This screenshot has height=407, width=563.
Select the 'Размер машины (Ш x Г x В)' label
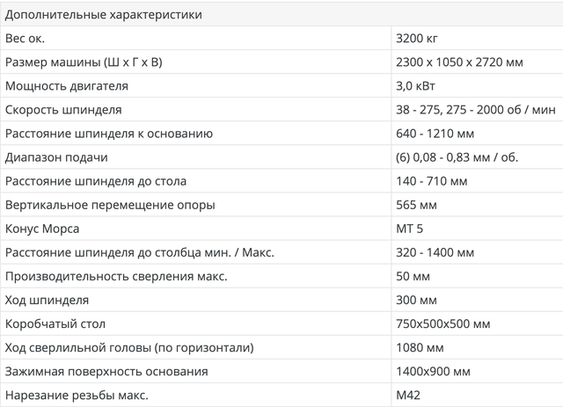pyautogui.click(x=84, y=62)
